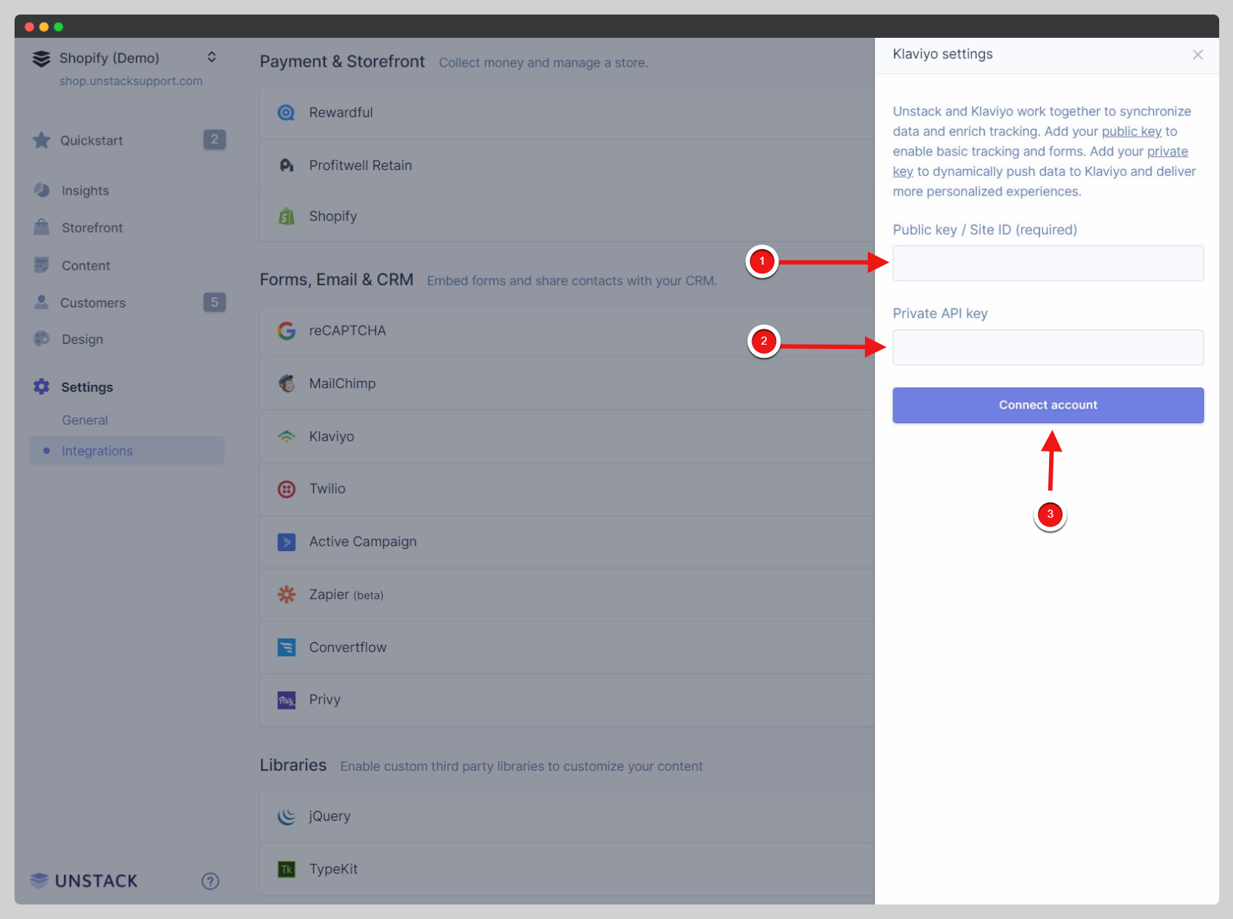Click the MailChimp monkey icon
The height and width of the screenshot is (919, 1233).
pyautogui.click(x=286, y=383)
